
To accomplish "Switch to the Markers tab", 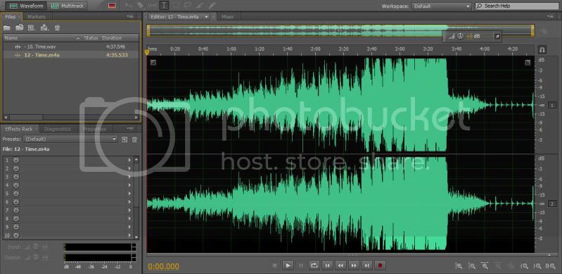I will (36, 17).
